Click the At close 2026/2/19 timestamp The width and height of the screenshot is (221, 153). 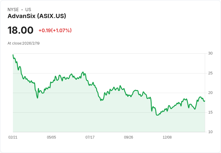click(x=23, y=43)
